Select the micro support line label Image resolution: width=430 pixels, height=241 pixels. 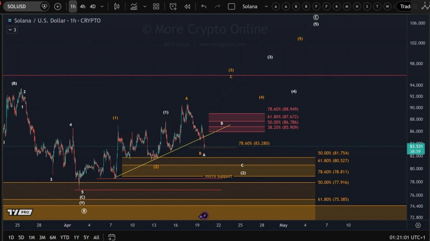click(x=218, y=176)
